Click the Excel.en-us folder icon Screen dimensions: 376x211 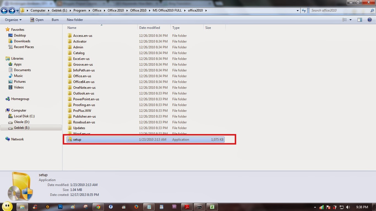click(70, 59)
